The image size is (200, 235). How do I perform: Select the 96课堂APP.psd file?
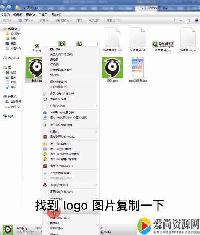point(112,40)
